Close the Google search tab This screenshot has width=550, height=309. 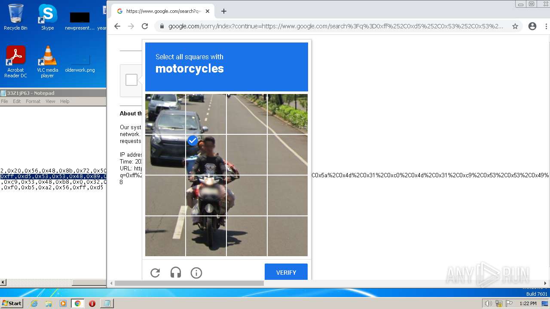tap(208, 11)
